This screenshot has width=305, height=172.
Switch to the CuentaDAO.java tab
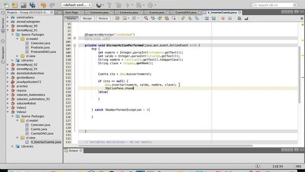[186, 12]
